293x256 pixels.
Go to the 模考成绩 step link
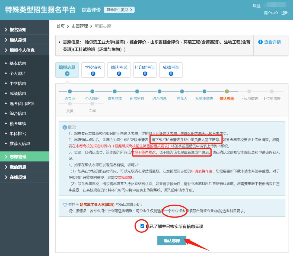coord(114,99)
